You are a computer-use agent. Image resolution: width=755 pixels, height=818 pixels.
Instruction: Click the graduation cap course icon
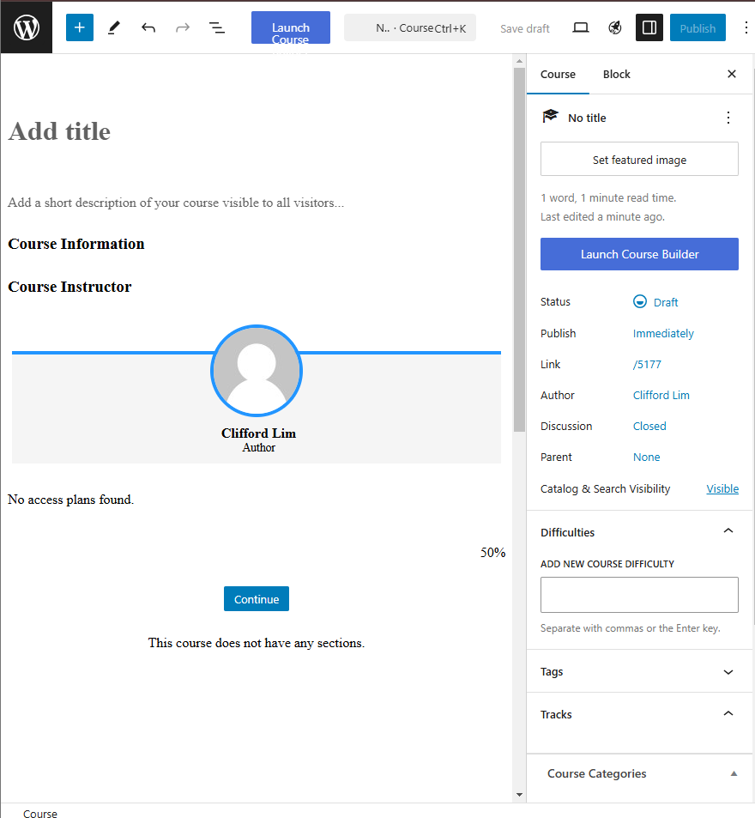coord(550,117)
